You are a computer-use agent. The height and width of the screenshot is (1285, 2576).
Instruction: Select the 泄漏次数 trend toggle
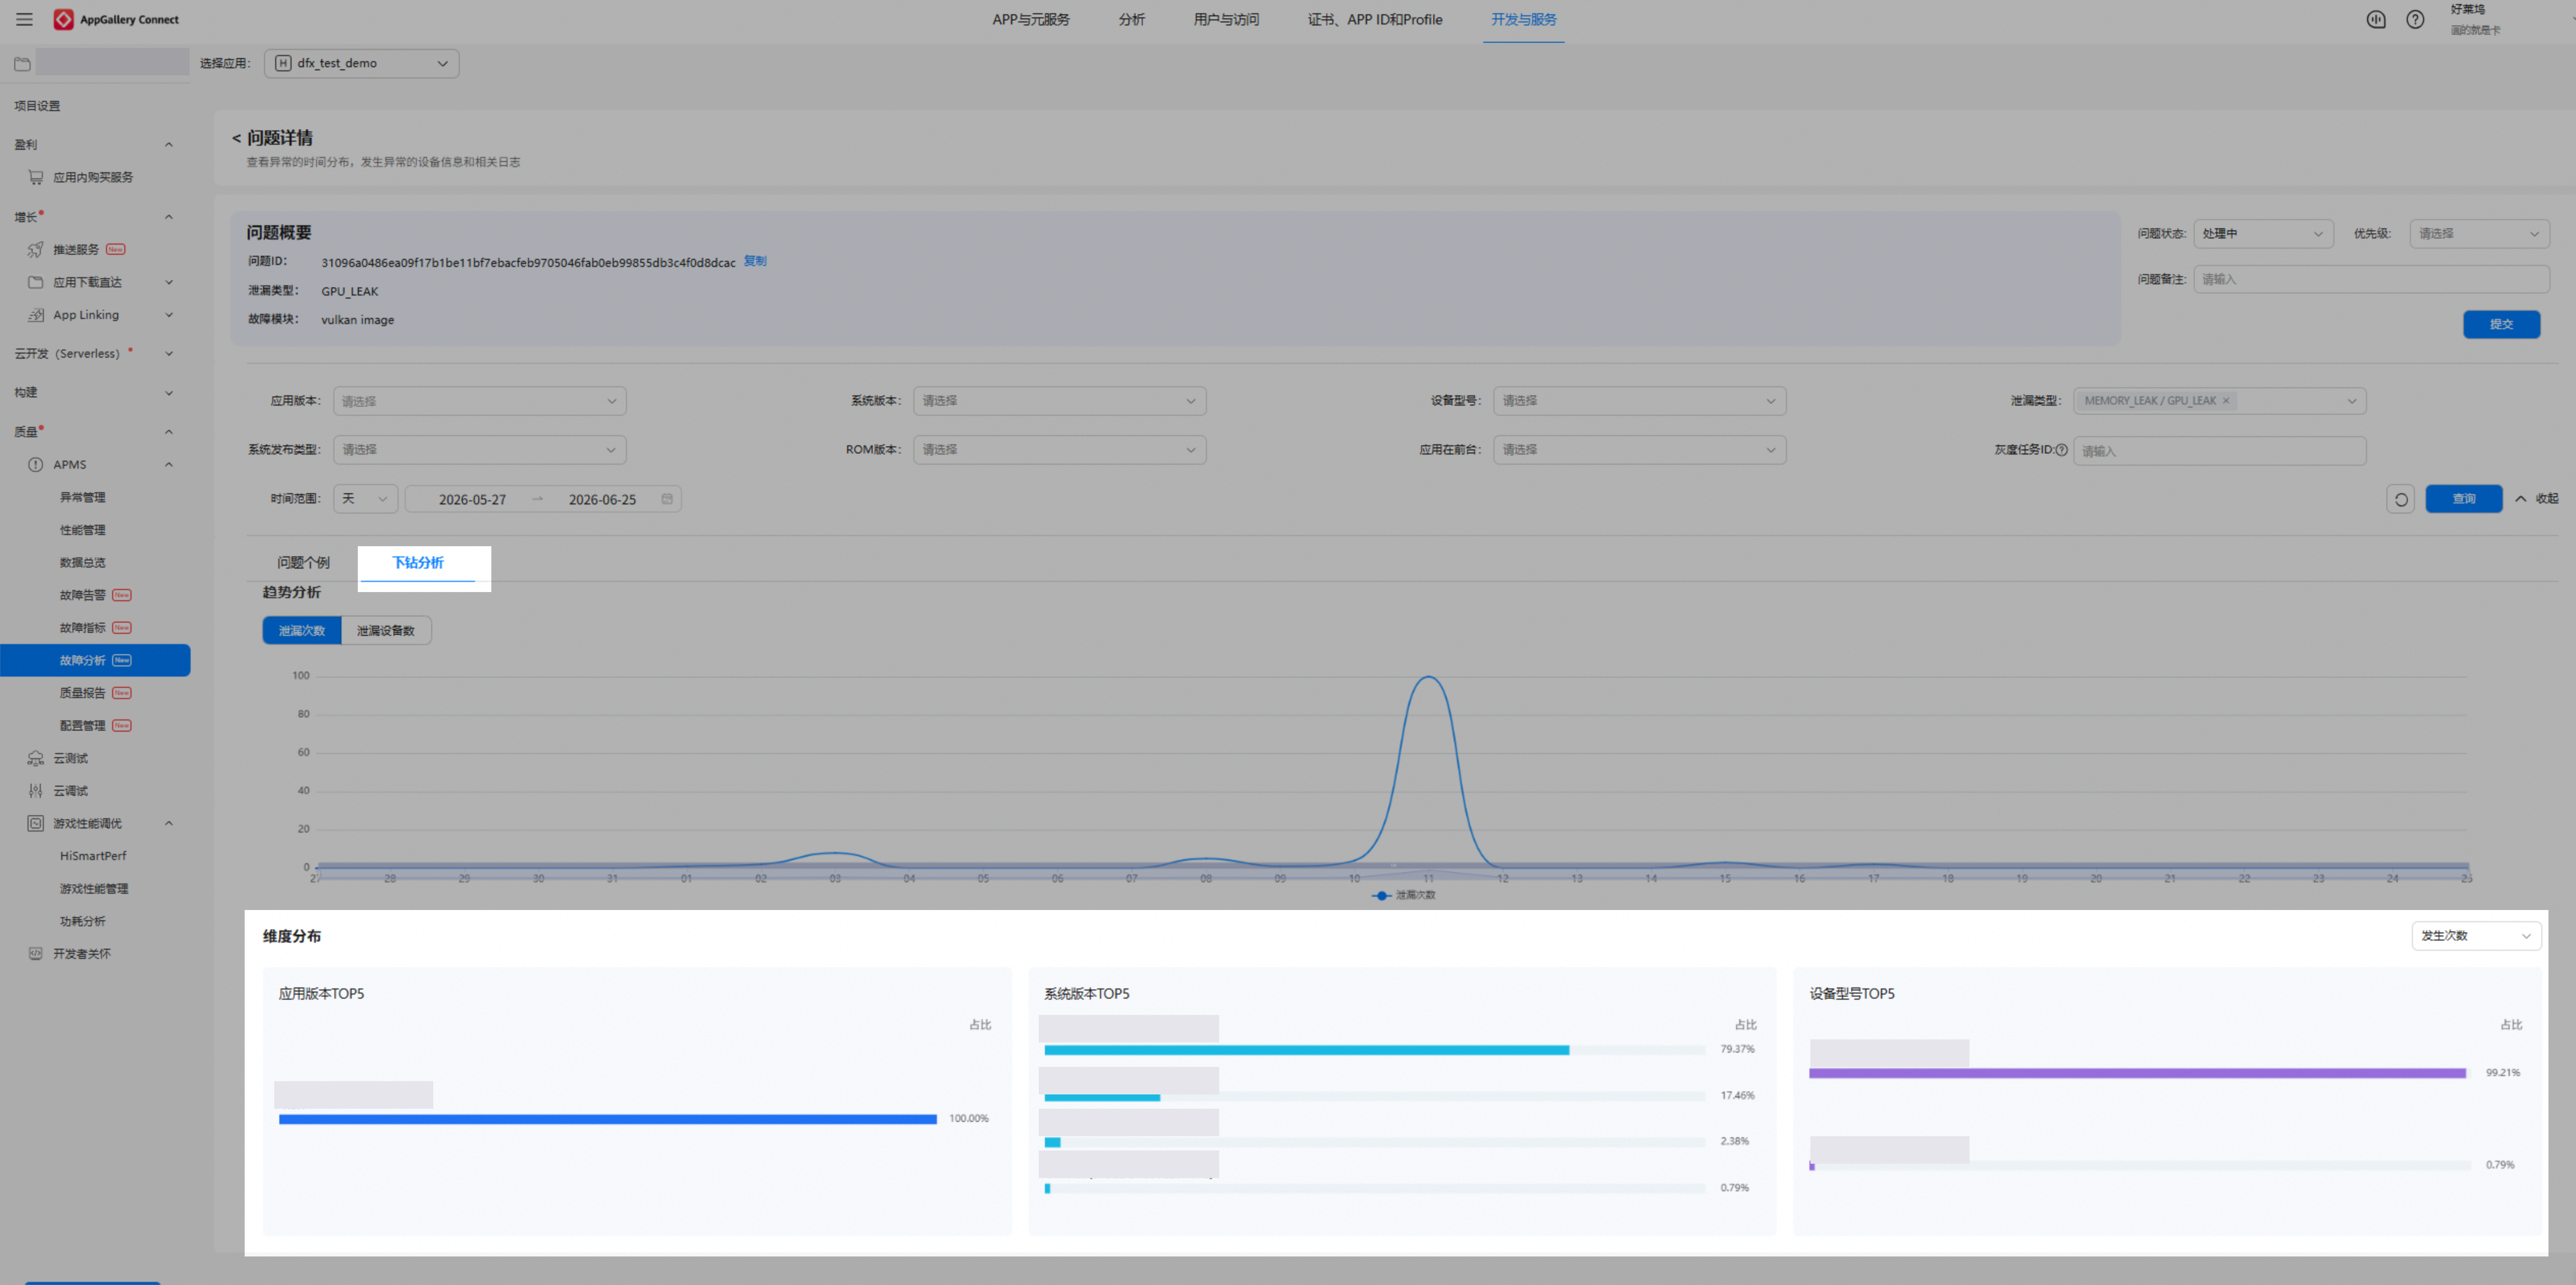pos(302,631)
